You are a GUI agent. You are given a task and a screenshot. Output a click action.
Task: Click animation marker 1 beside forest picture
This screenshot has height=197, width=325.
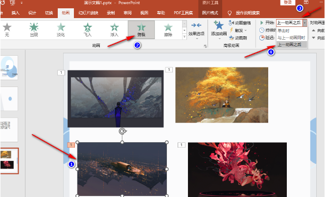pos(61,73)
